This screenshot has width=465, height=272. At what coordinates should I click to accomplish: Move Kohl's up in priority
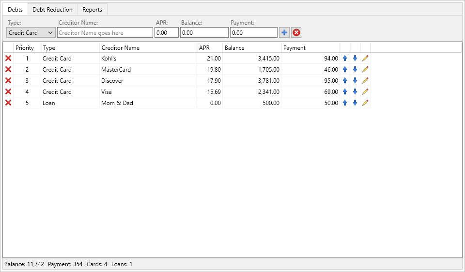pyautogui.click(x=345, y=59)
